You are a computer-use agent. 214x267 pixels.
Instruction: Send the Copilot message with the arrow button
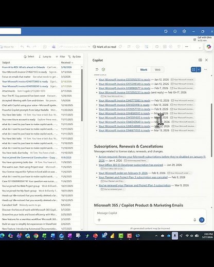(202, 220)
